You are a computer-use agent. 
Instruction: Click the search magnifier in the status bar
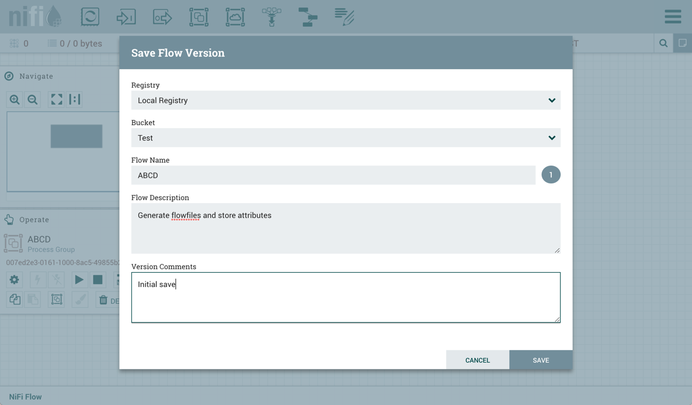[663, 43]
